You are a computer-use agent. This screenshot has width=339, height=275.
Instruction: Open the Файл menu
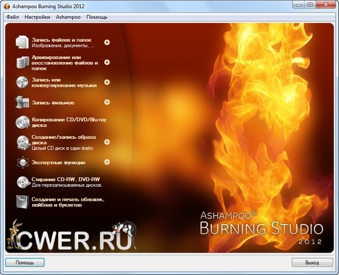pos(13,17)
